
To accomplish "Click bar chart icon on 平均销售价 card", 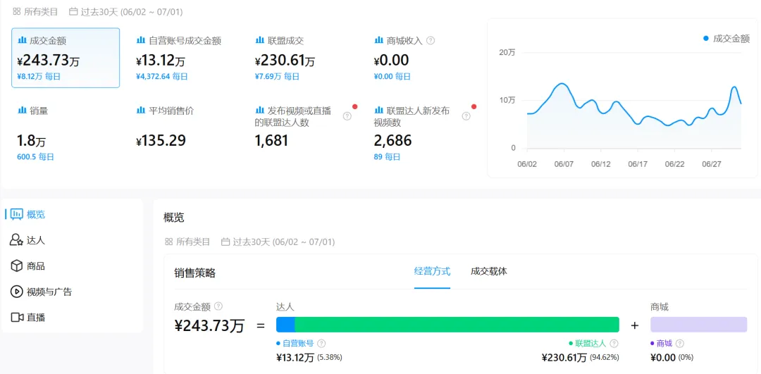I will coord(141,111).
